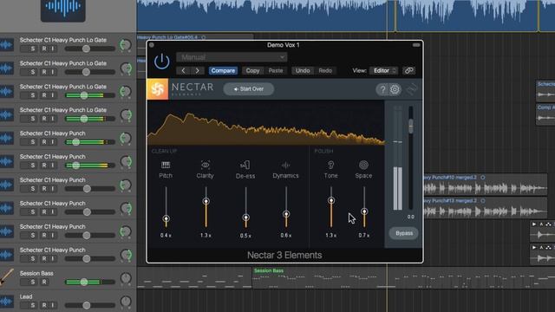Toggle input monitoring on Lead track

52,305
